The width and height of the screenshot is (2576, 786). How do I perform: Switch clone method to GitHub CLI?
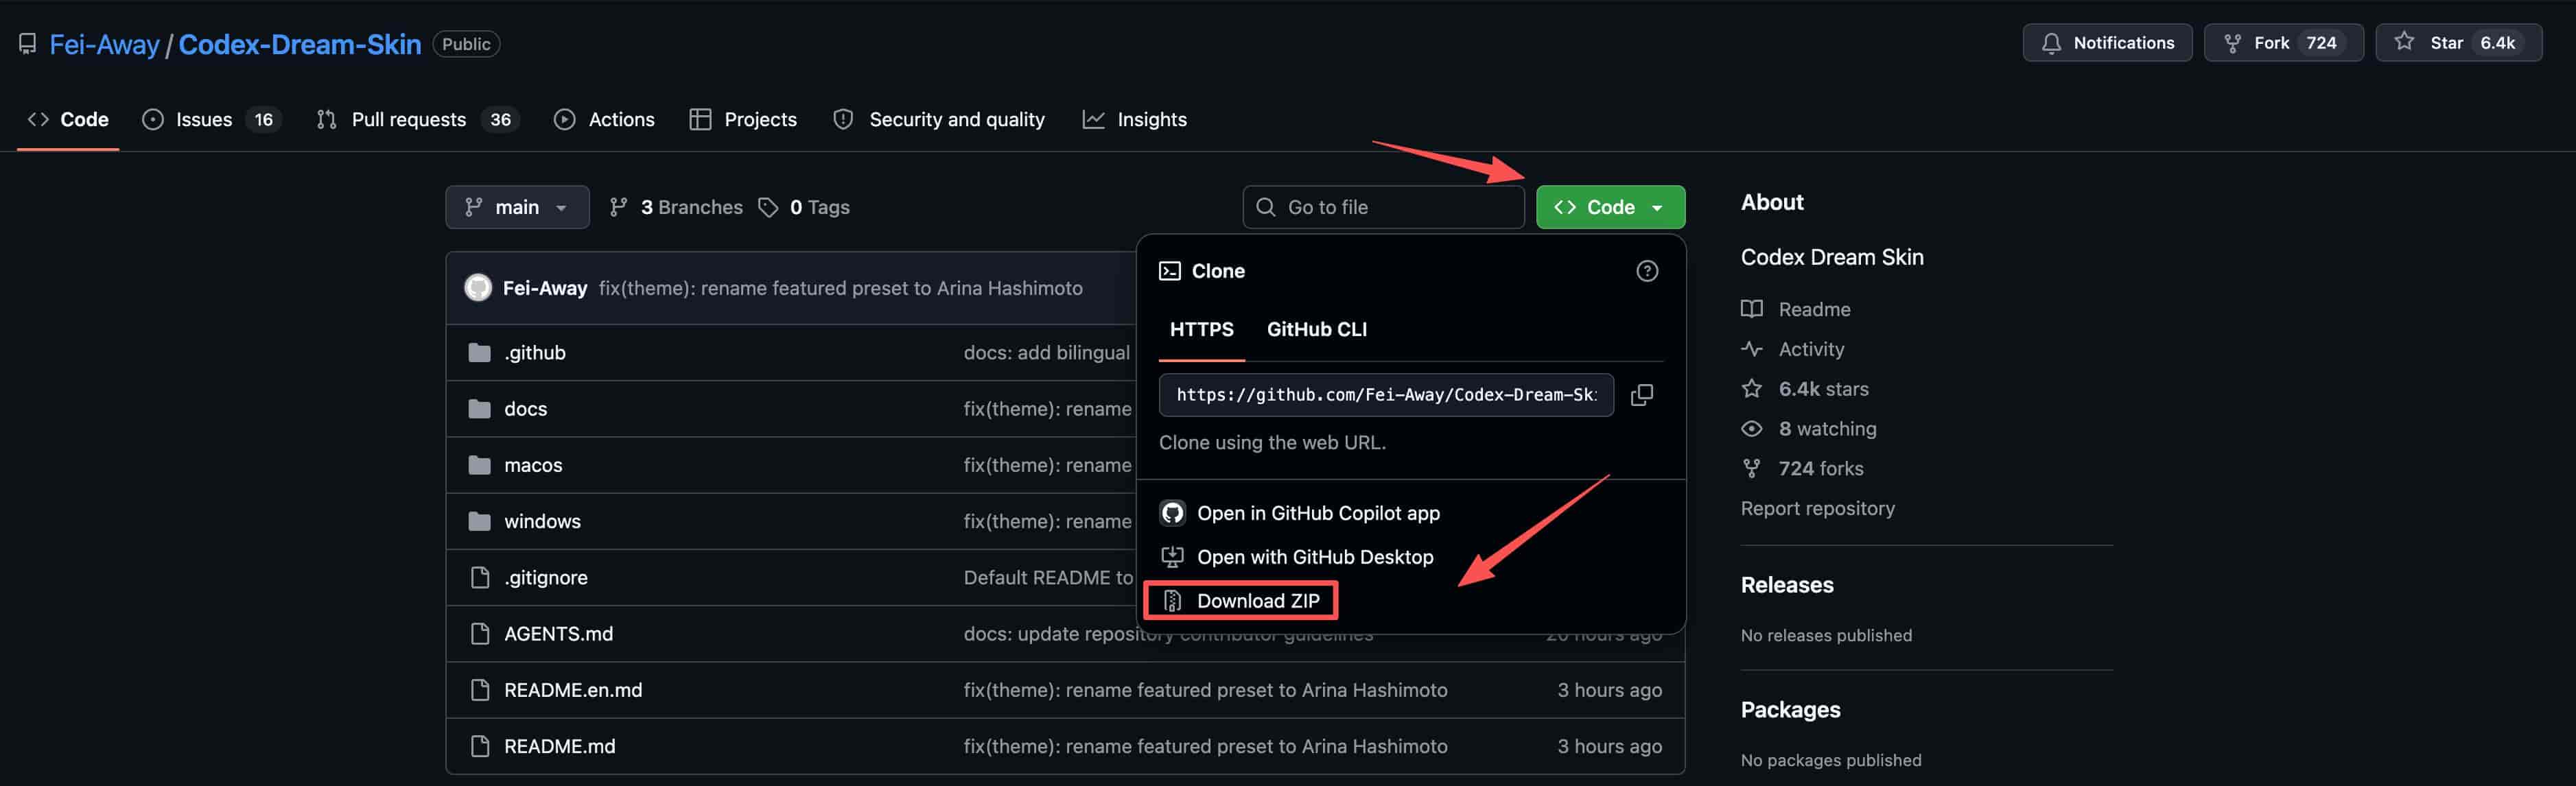click(1316, 329)
